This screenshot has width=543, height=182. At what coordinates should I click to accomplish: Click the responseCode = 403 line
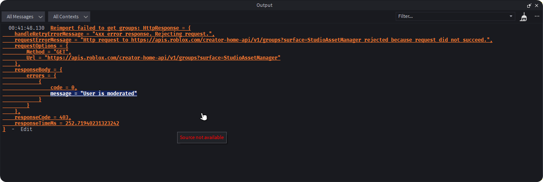(43, 117)
